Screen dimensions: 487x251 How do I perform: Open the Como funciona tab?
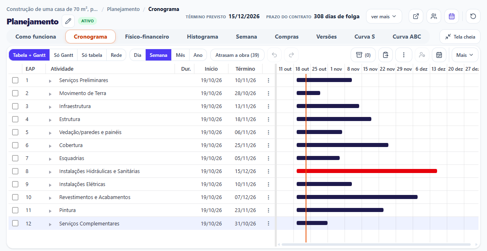(36, 37)
